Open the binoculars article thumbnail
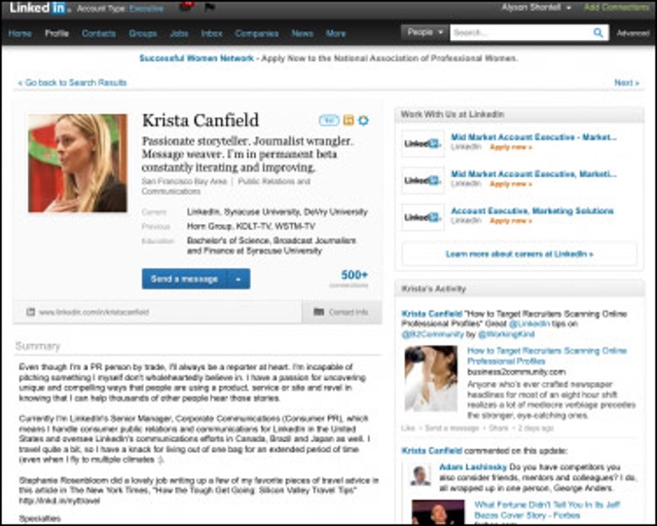657x526 pixels. (431, 378)
